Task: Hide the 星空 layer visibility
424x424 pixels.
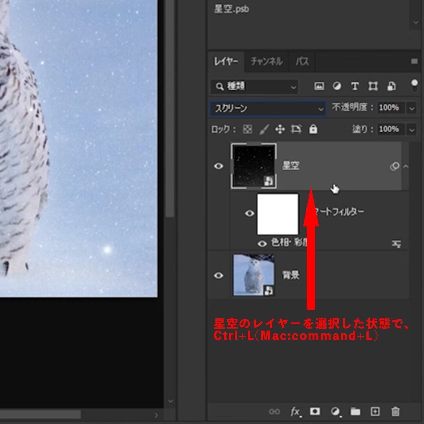Action: click(x=219, y=166)
